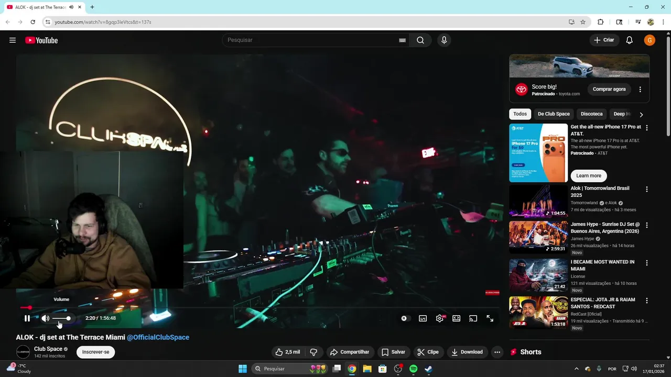
Task: Toggle subtitles/closed captions
Action: (423, 318)
